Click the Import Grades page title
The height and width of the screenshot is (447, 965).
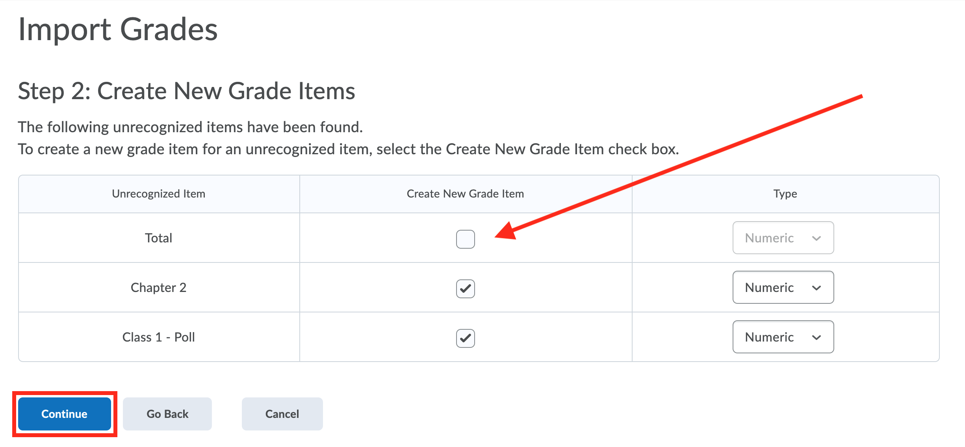[x=118, y=30]
